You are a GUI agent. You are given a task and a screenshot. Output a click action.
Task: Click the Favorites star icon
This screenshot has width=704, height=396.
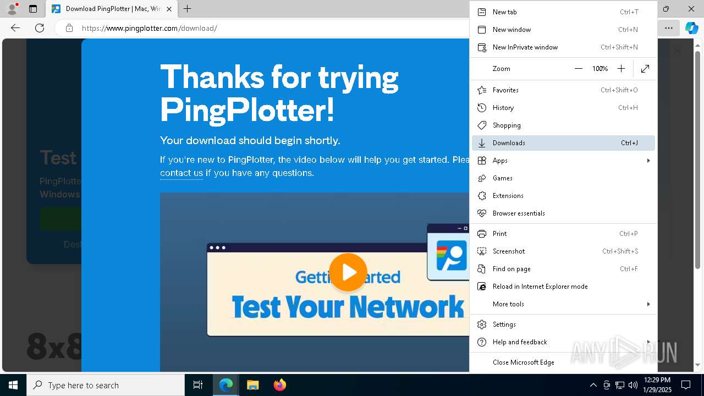[x=482, y=90]
